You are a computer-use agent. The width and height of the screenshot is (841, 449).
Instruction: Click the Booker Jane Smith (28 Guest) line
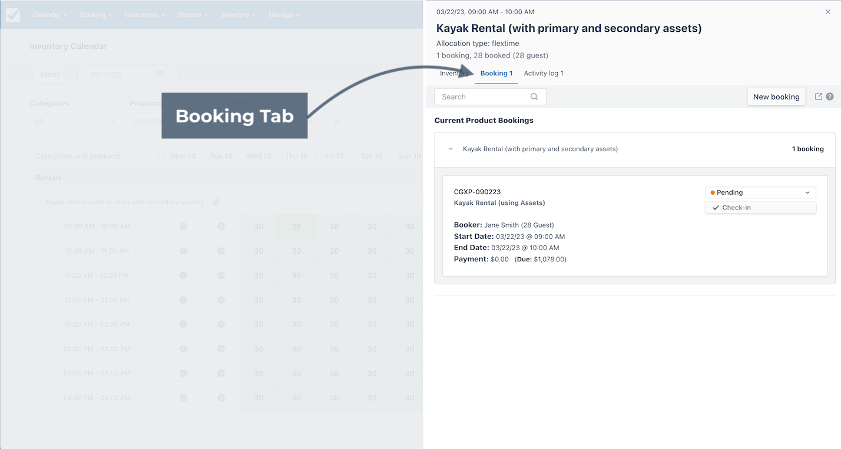click(x=504, y=225)
